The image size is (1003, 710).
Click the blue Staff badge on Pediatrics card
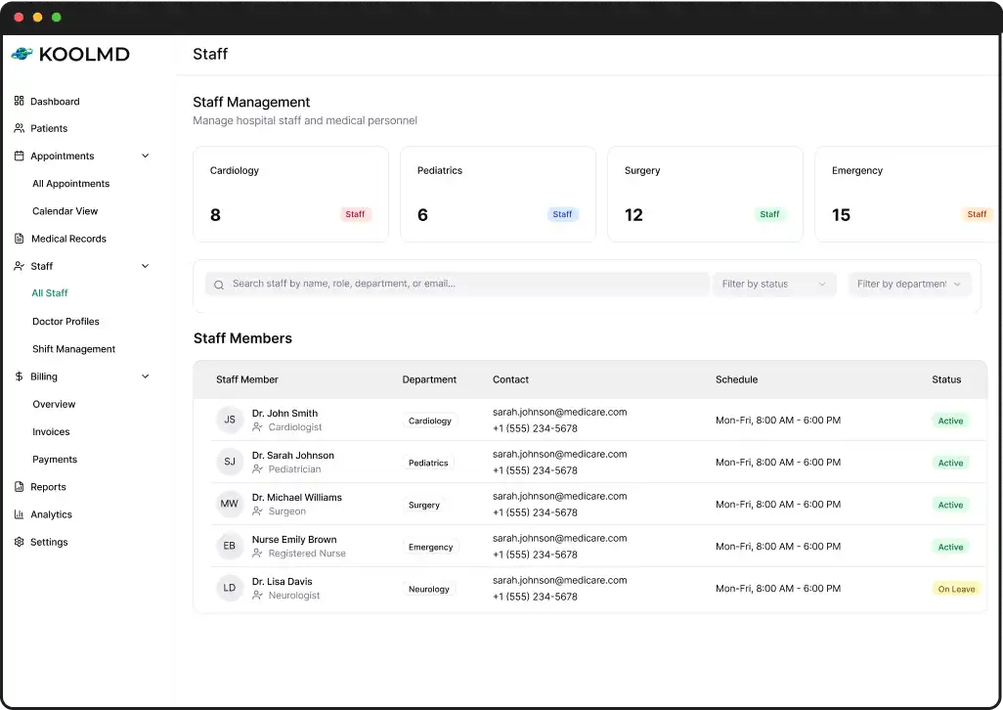click(x=562, y=214)
